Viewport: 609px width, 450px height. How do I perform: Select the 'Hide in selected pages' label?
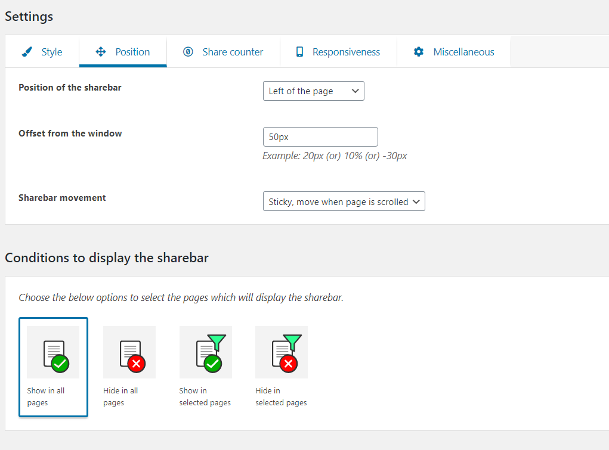pos(281,396)
